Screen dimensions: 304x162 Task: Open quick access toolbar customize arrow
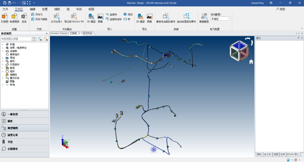pyautogui.click(x=34, y=3)
